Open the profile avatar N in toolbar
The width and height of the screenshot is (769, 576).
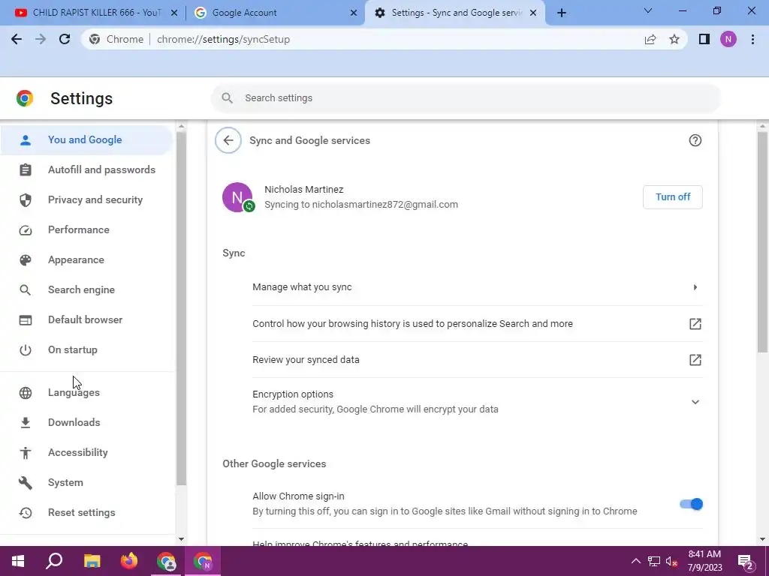[728, 39]
